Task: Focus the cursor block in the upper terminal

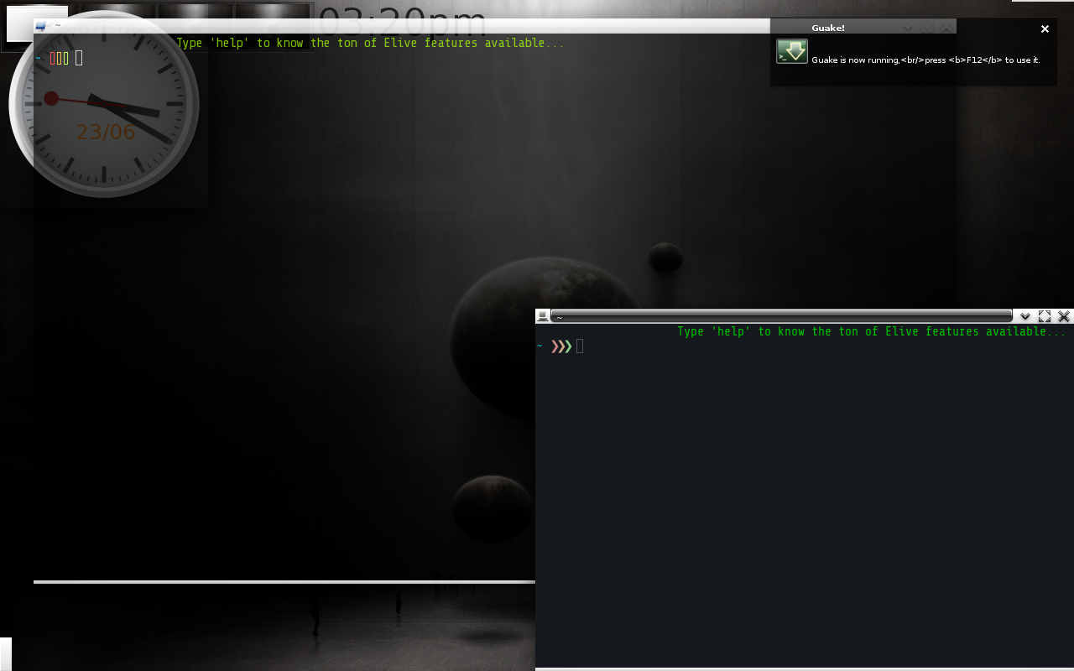Action: pos(79,58)
